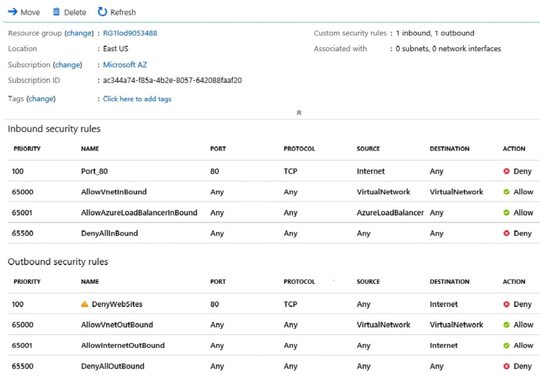
Task: Click red deny icon in DenyWebSites row
Action: coord(506,305)
